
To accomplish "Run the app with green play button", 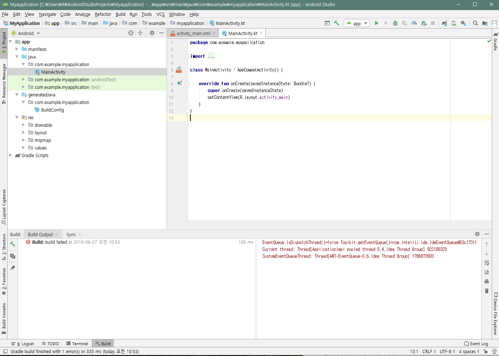I will [377, 23].
